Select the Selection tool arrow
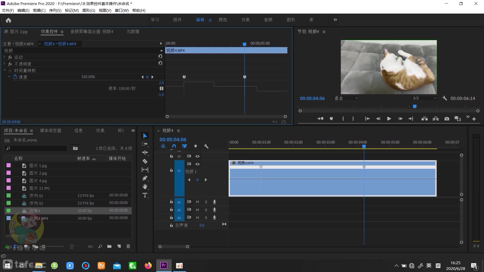The height and width of the screenshot is (272, 484). click(145, 136)
